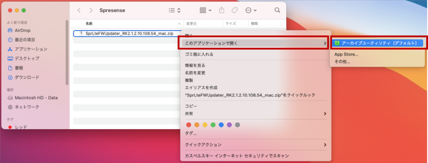Expand the grouping options dropdown
The image size is (428, 163).
[205, 10]
